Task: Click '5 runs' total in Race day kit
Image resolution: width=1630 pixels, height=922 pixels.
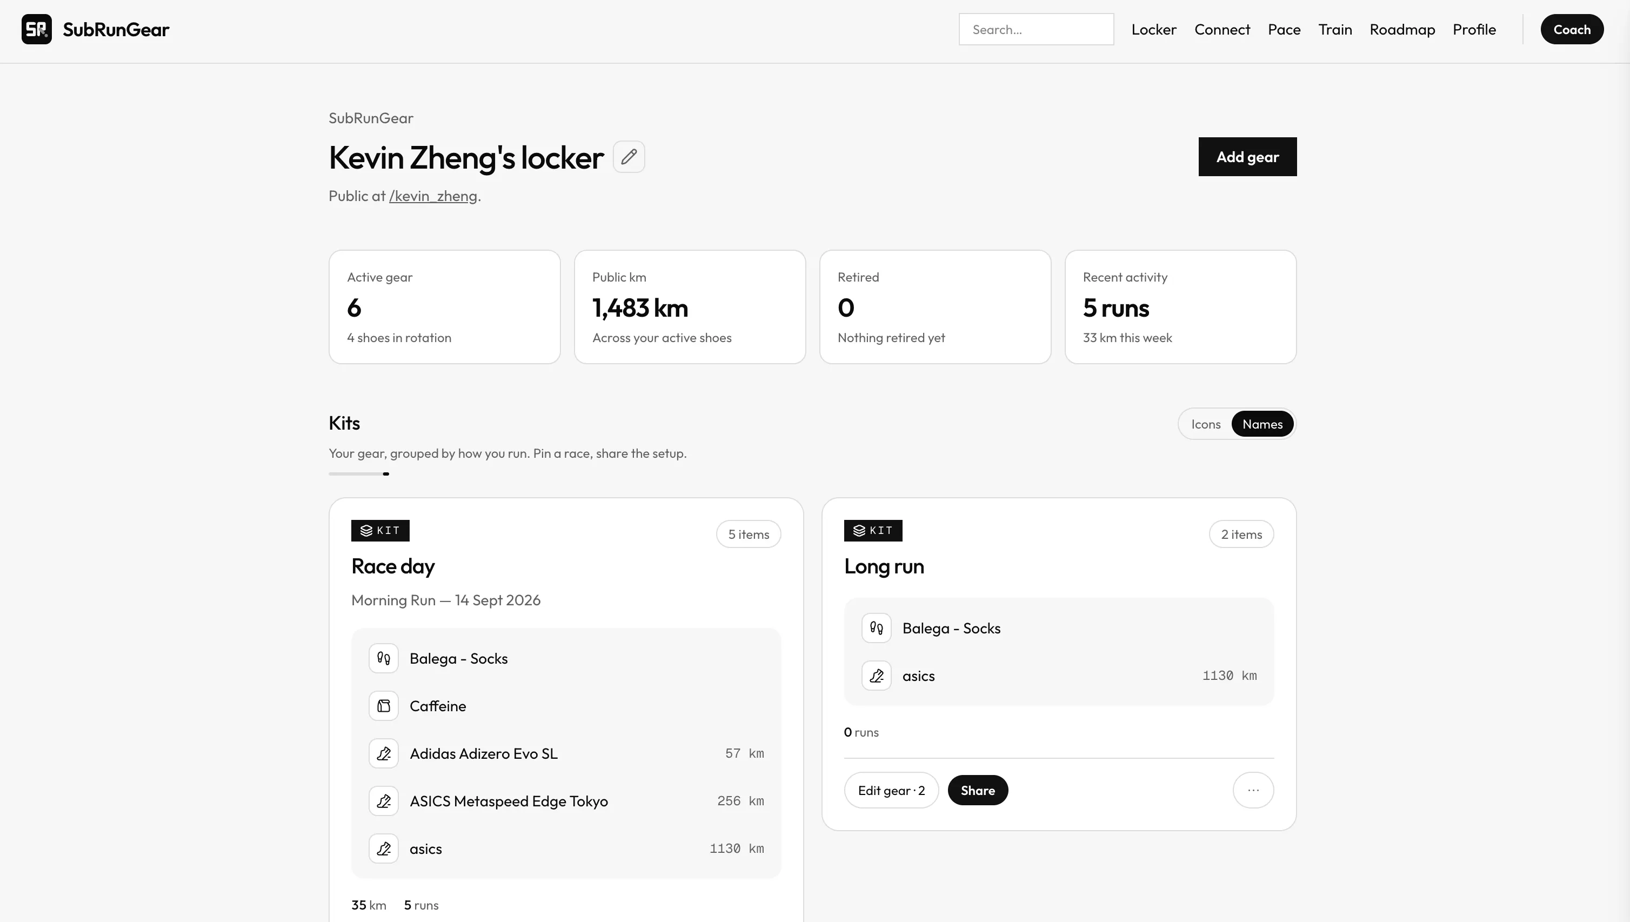Action: pos(421,905)
